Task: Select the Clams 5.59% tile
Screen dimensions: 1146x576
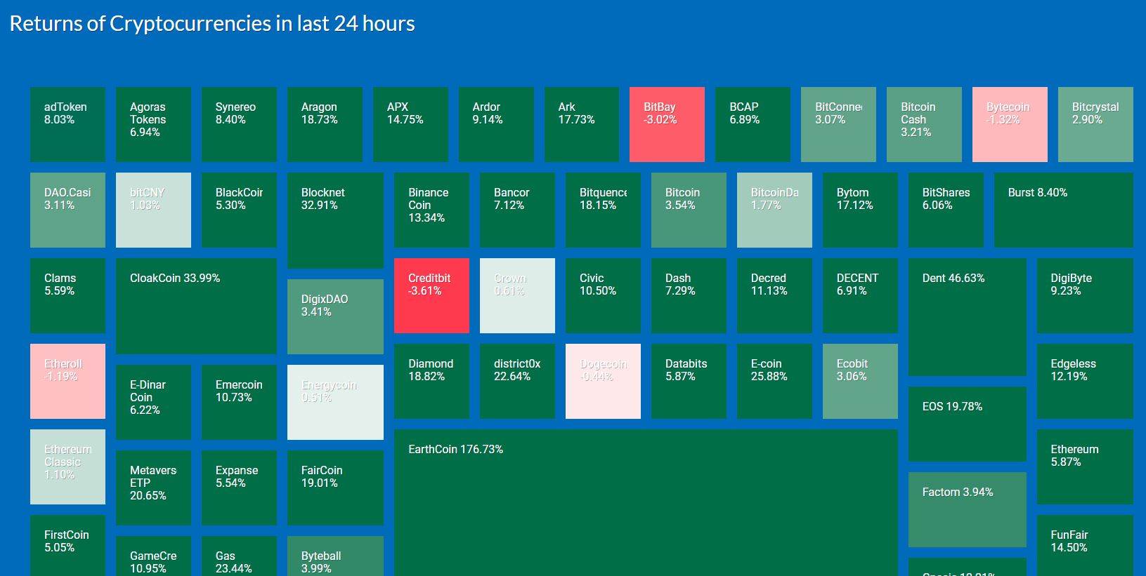Action: (x=67, y=295)
